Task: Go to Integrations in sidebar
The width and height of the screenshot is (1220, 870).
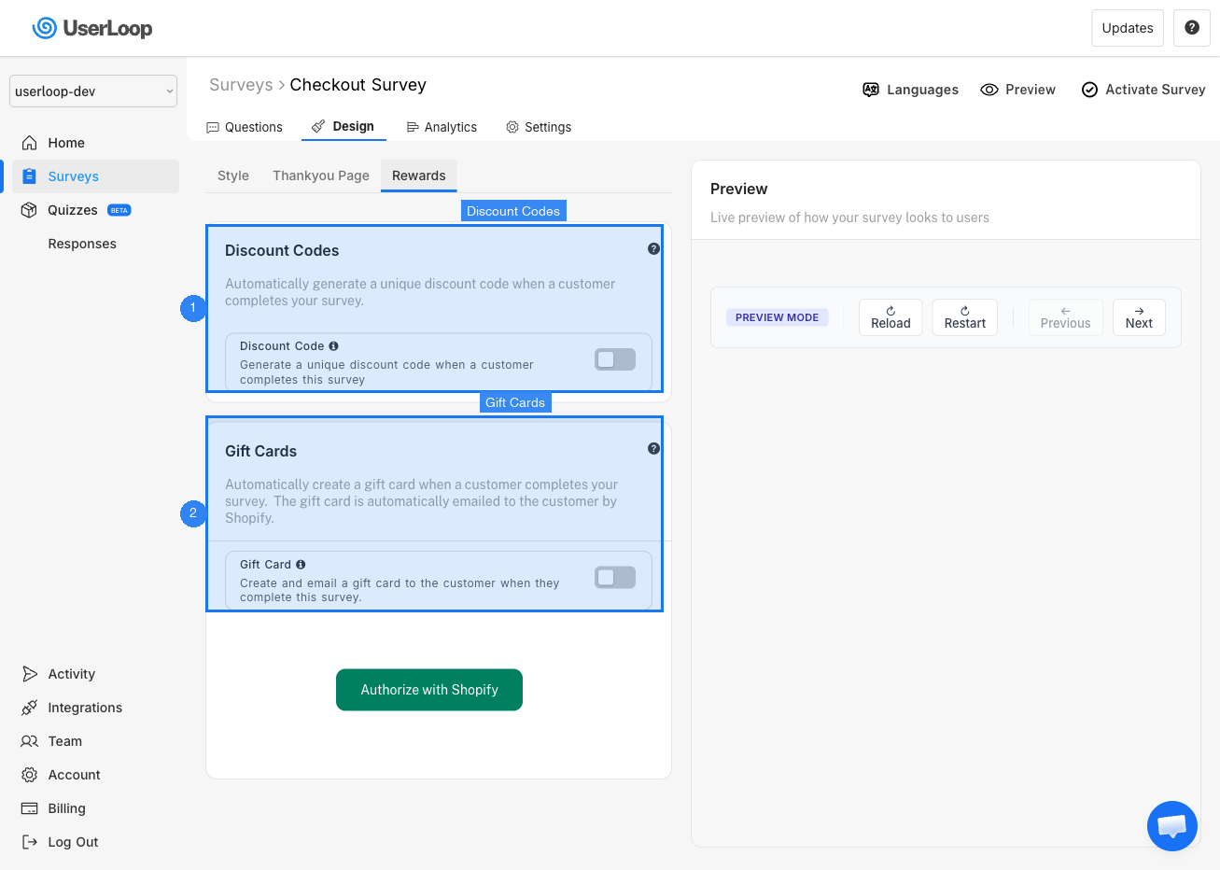Action: (x=85, y=708)
